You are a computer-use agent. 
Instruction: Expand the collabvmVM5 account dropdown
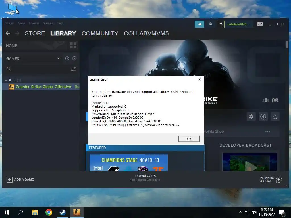(239, 24)
